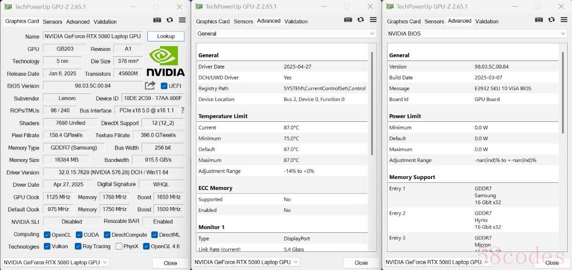
Task: Select Graphics Card tab in middle window
Action: point(213,21)
